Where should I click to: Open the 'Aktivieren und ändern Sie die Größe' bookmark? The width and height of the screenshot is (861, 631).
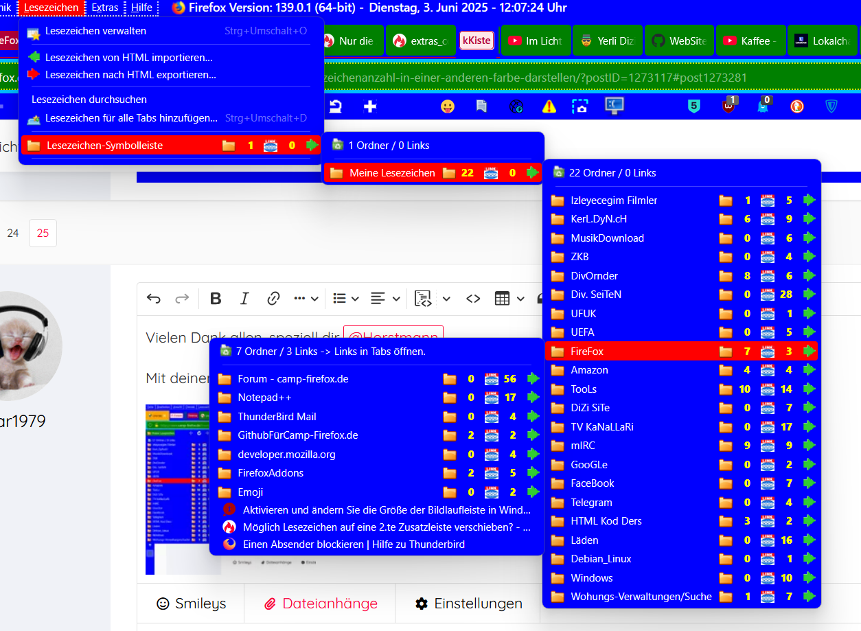(x=377, y=510)
